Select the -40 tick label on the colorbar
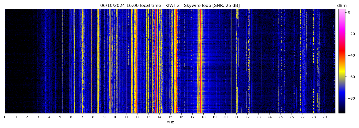 click(x=351, y=55)
